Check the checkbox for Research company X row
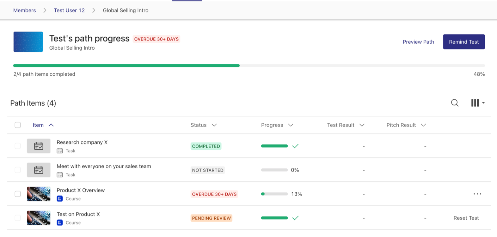The height and width of the screenshot is (237, 497). click(18, 146)
